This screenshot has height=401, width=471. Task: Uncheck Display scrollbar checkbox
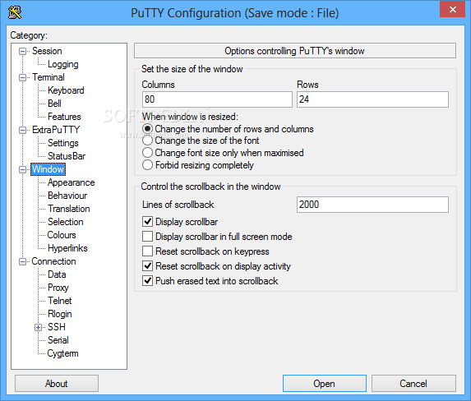click(x=147, y=222)
